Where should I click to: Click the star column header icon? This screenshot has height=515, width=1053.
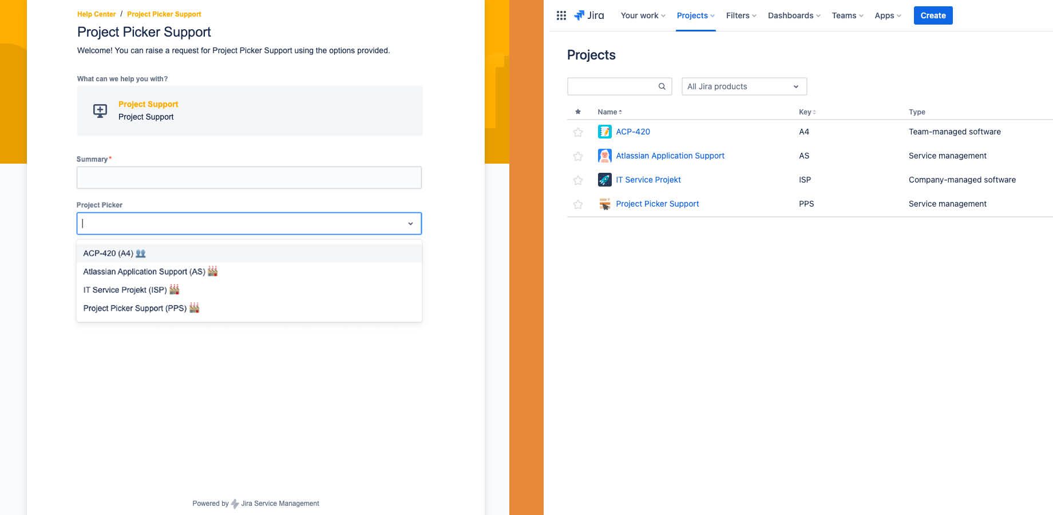coord(578,112)
